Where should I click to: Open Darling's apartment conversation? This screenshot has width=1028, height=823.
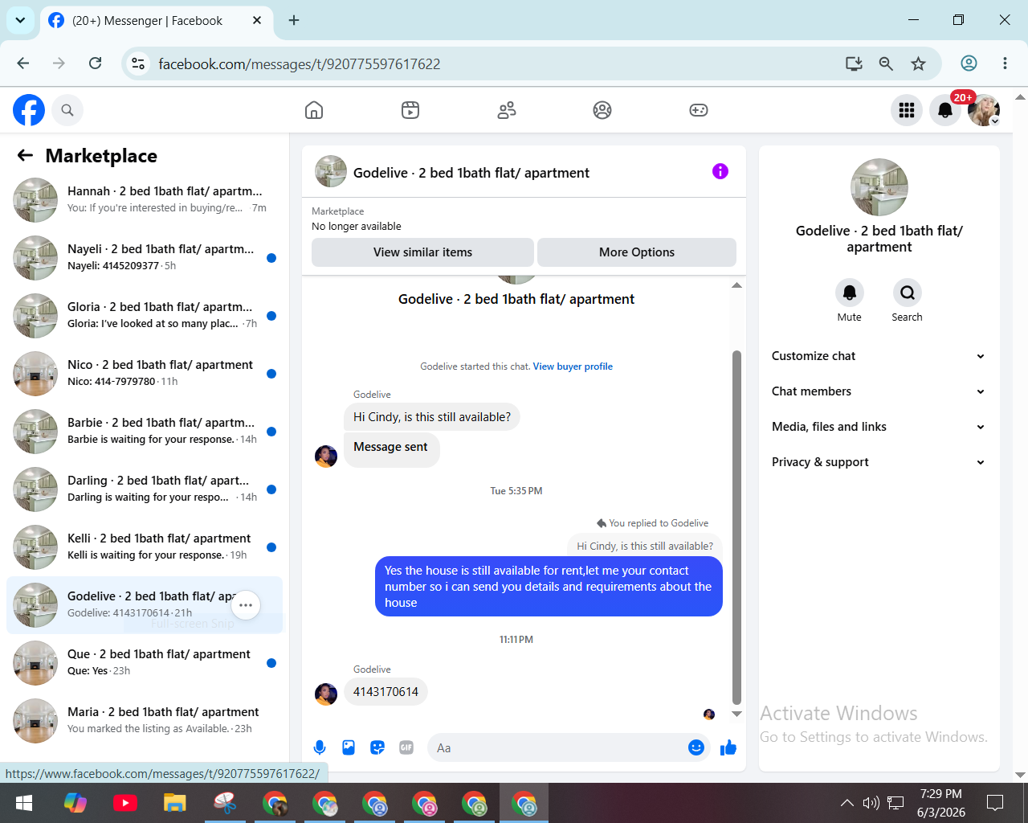145,489
